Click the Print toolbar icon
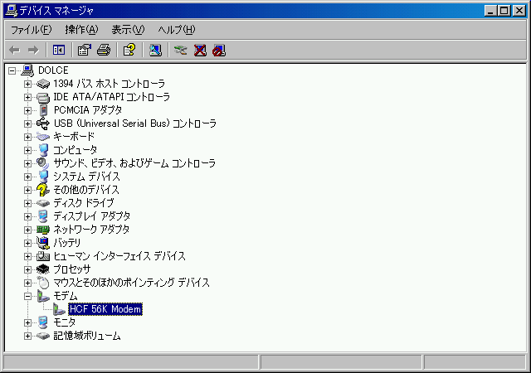This screenshot has height=373, width=531. pyautogui.click(x=104, y=51)
